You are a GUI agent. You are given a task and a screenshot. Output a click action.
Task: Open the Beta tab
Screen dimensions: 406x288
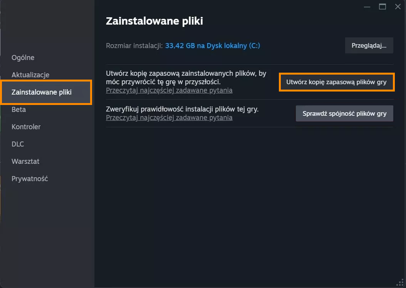18,109
